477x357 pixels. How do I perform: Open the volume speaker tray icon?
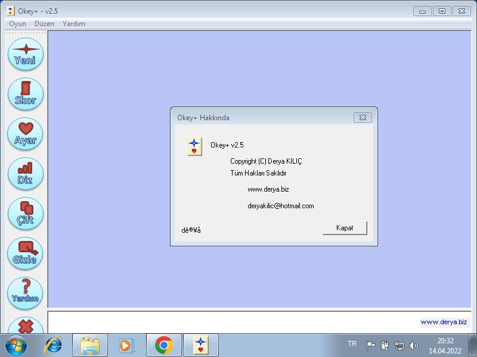tap(413, 346)
